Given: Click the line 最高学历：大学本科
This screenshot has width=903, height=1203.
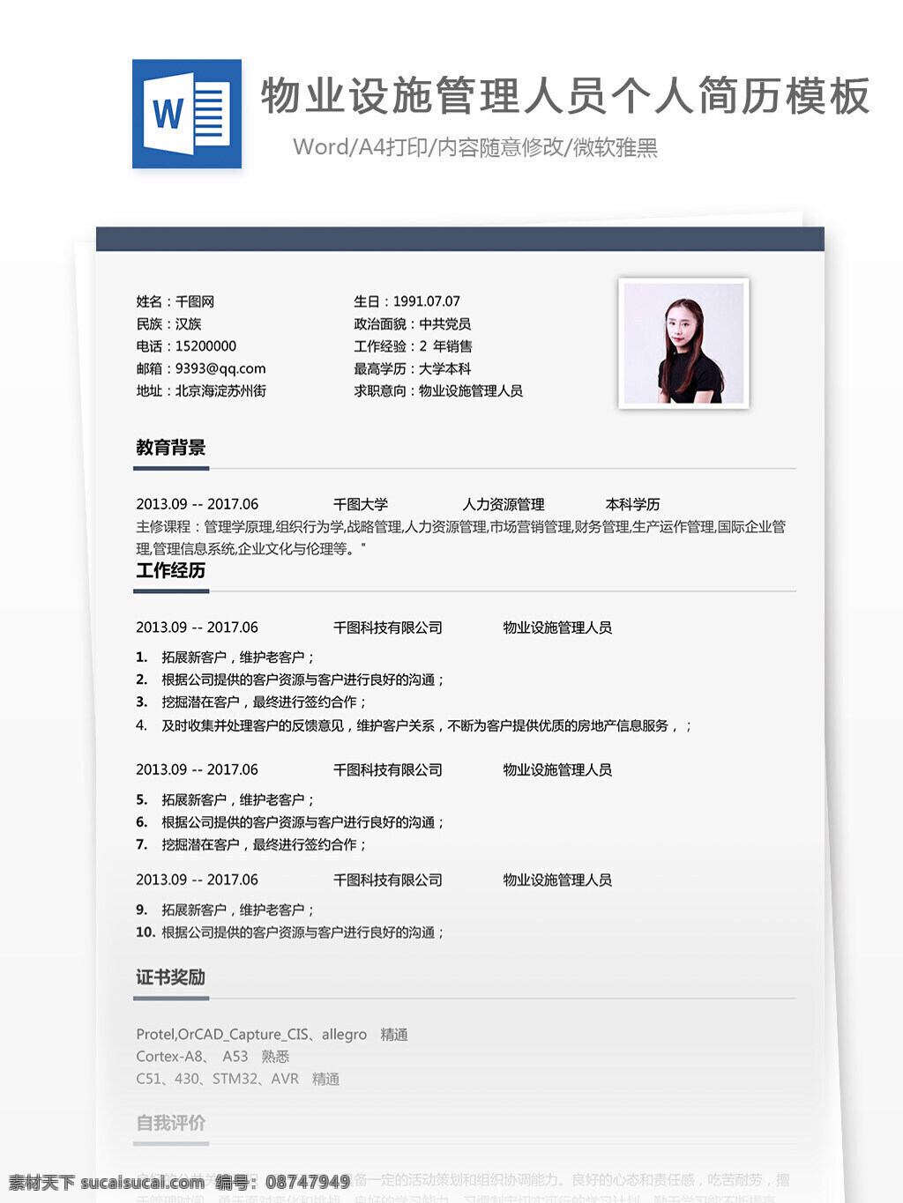Looking at the screenshot, I should [413, 368].
